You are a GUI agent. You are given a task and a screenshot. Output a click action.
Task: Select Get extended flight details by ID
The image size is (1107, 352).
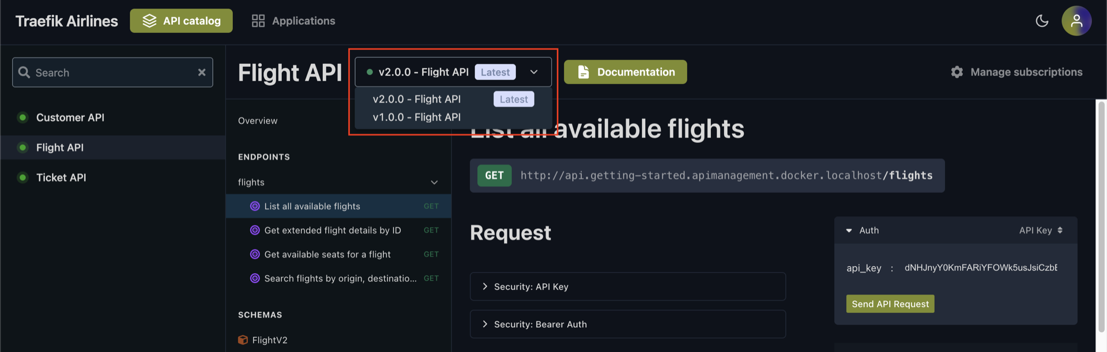(338, 230)
